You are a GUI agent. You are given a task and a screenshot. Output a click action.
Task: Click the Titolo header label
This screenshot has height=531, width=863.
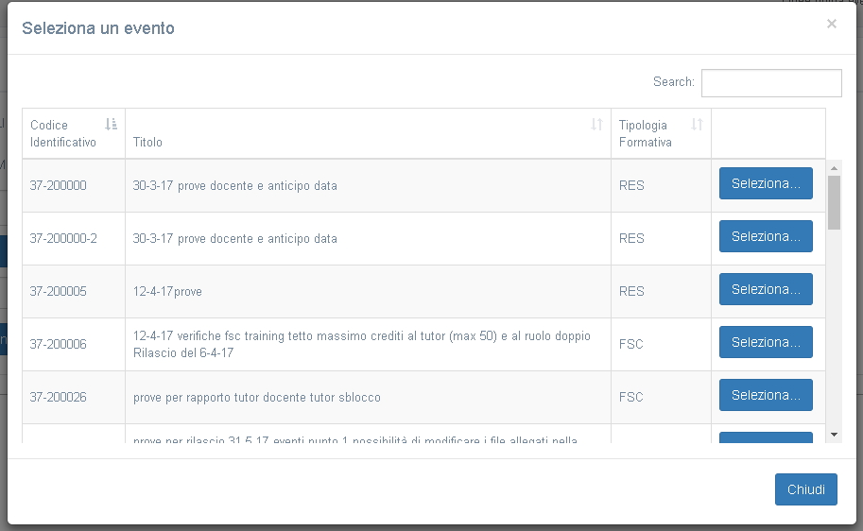[x=147, y=143]
